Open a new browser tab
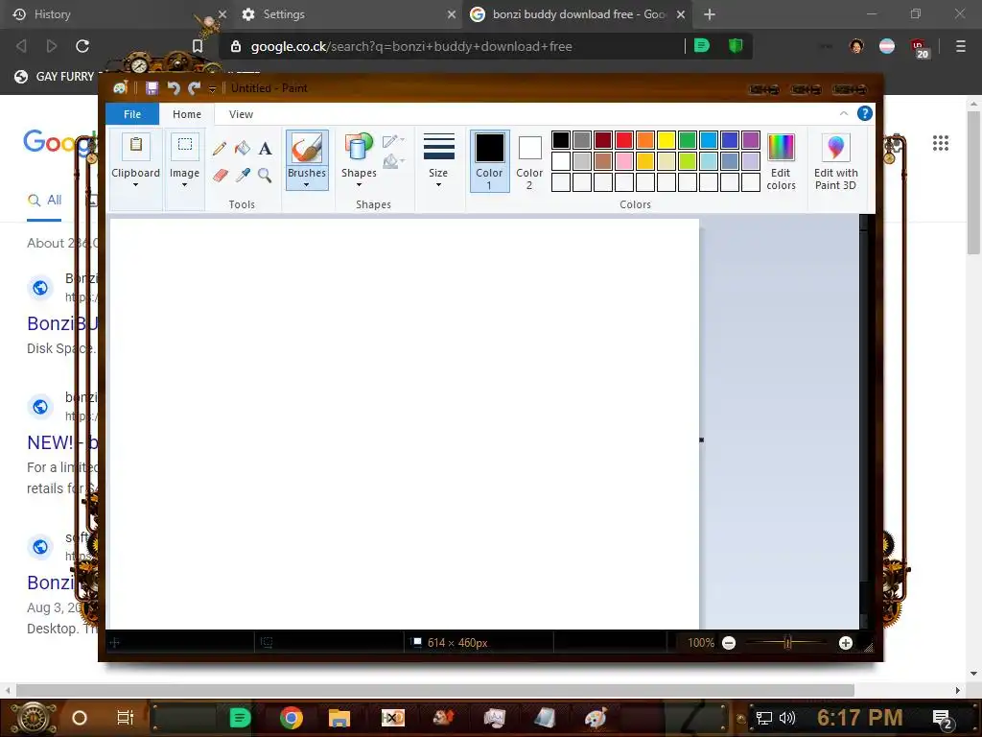 click(709, 14)
